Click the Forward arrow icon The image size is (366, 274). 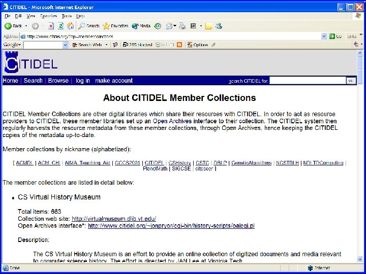(x=35, y=26)
